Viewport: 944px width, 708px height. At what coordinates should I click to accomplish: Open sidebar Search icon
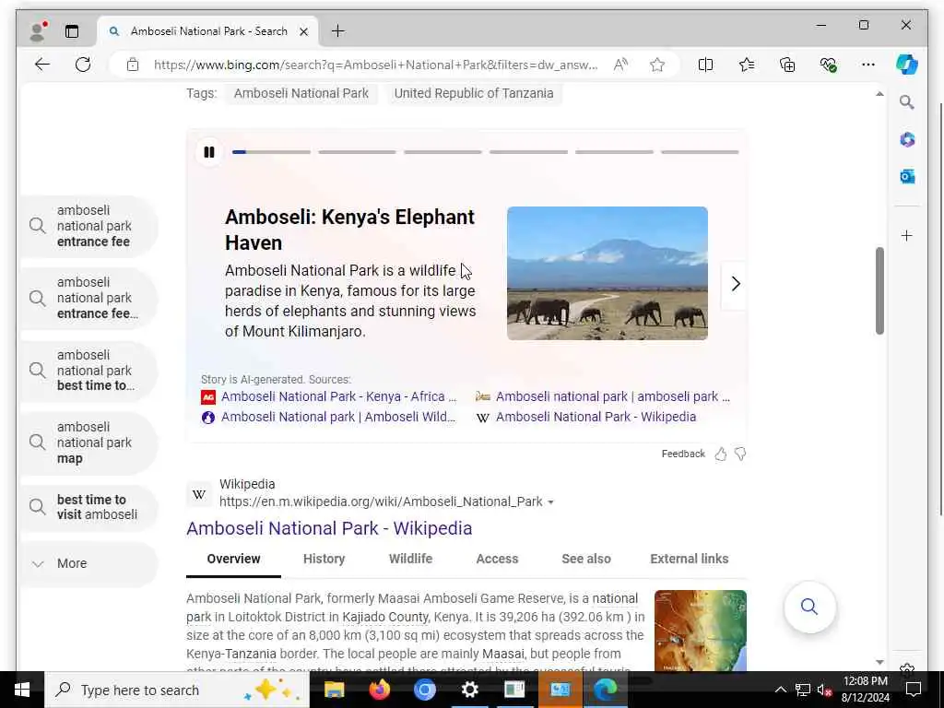(907, 102)
